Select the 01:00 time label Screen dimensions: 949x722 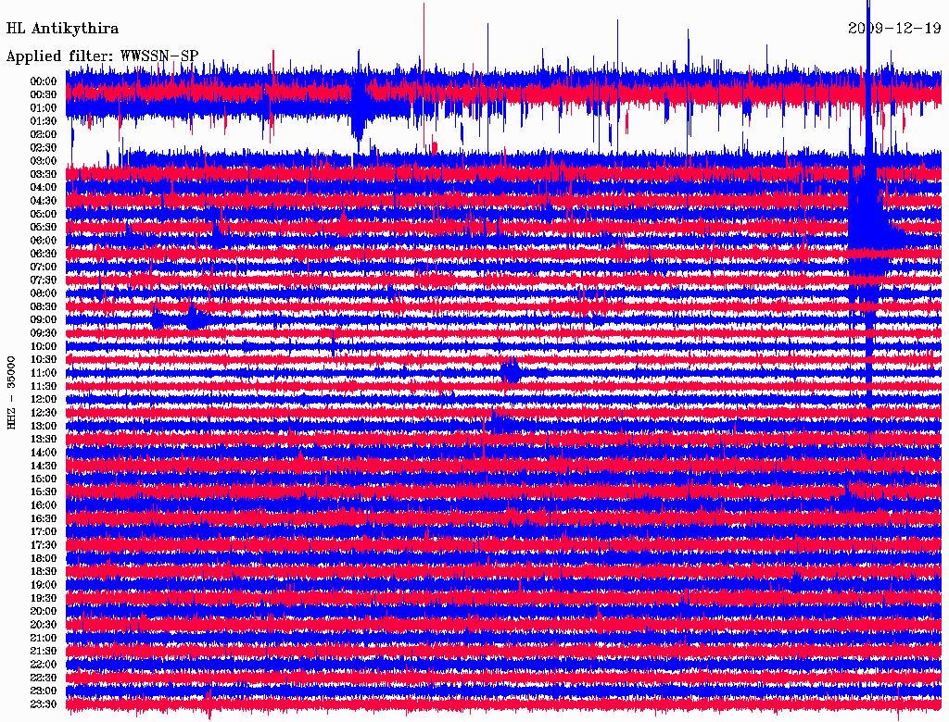(x=44, y=107)
